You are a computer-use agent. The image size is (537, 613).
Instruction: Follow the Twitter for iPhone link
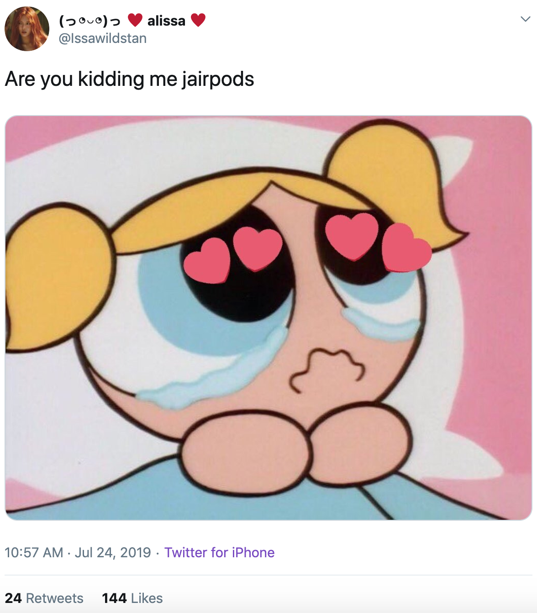[x=220, y=553]
